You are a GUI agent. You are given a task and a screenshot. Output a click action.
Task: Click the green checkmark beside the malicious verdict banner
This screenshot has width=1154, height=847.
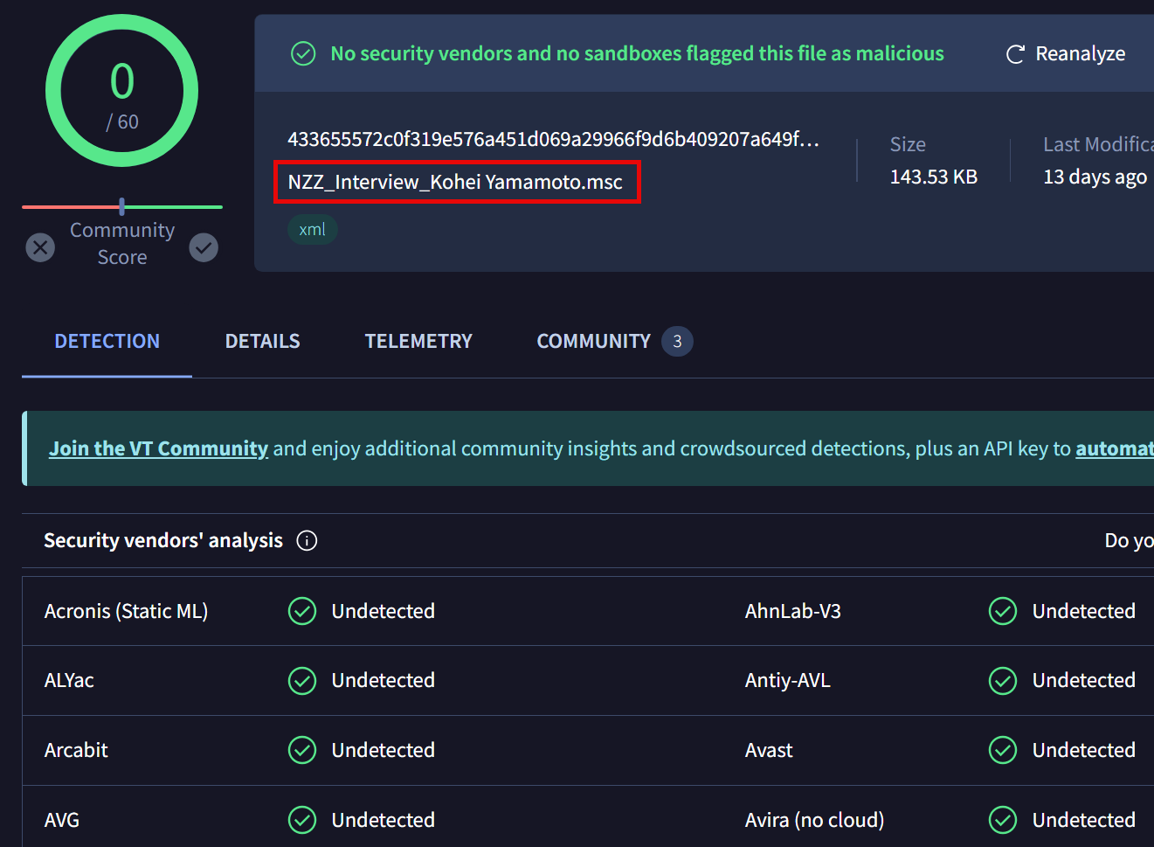pos(302,53)
